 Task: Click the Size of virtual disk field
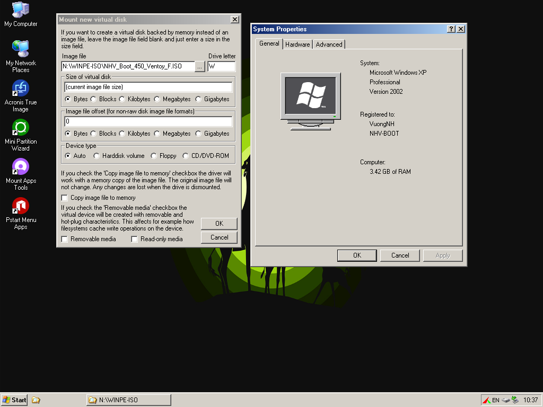(148, 87)
